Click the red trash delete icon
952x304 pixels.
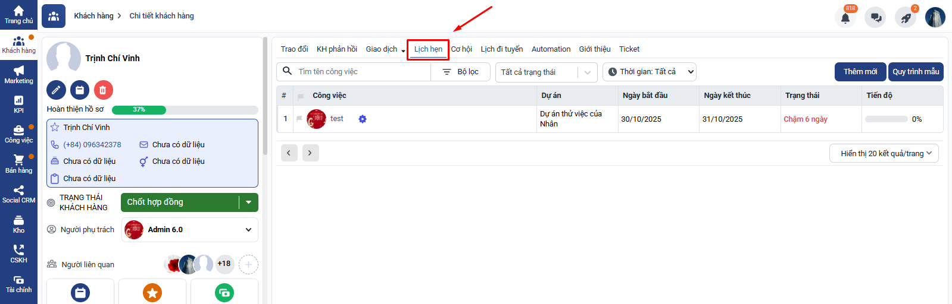point(103,90)
